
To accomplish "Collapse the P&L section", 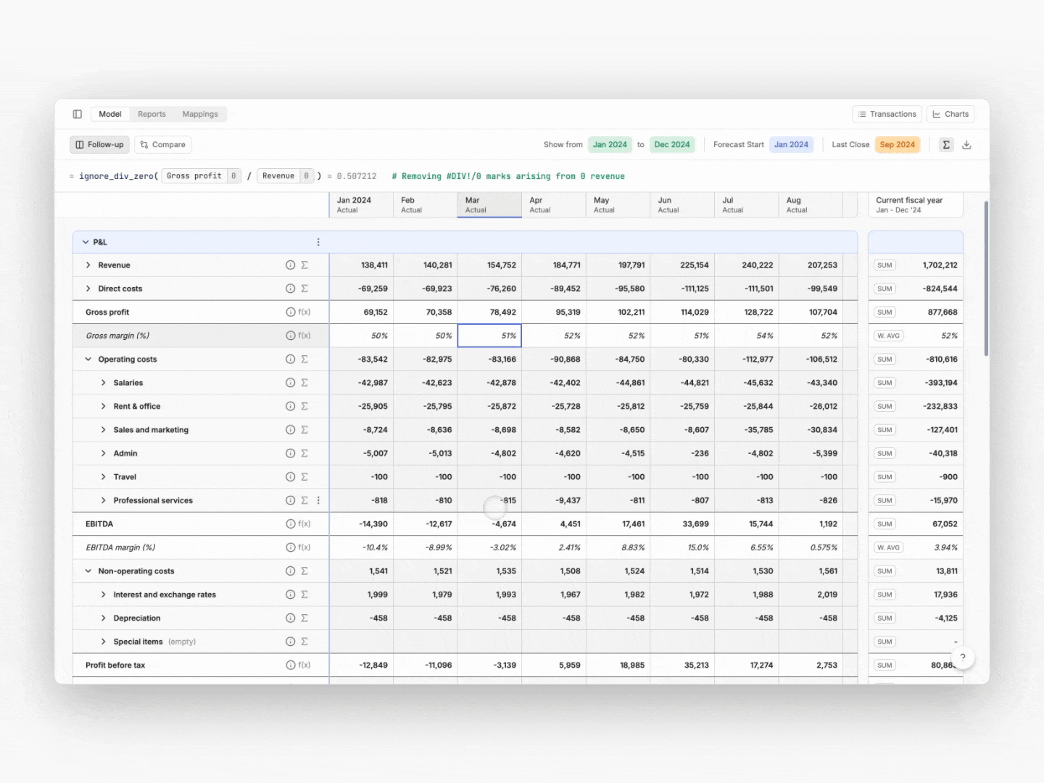I will coord(86,242).
